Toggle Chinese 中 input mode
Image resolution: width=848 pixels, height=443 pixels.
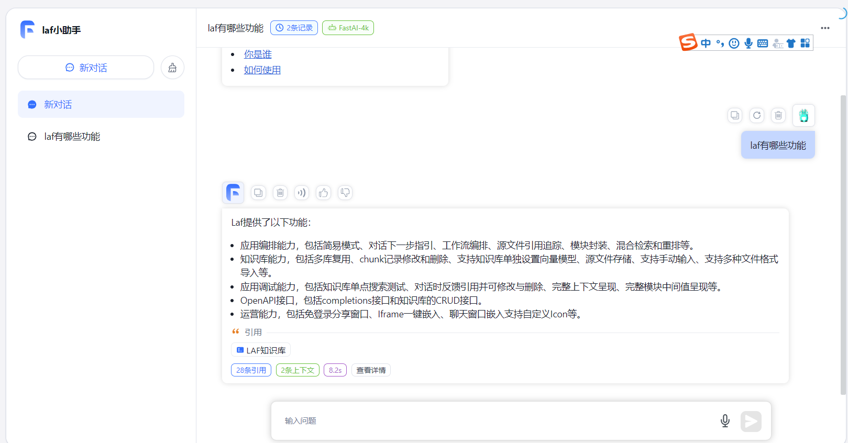[x=706, y=43]
